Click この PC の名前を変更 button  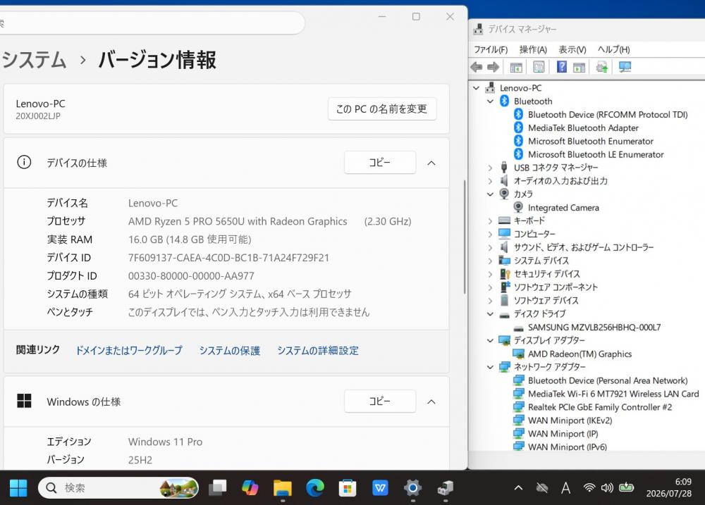coord(381,108)
